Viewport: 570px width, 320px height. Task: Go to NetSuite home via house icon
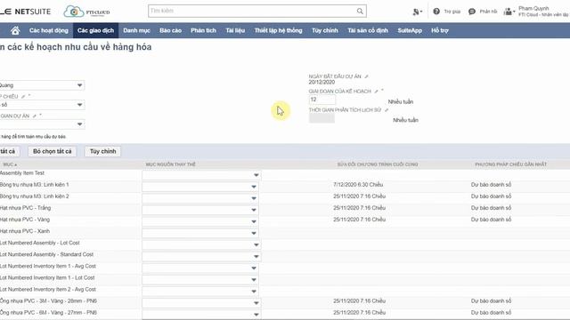(x=15, y=30)
